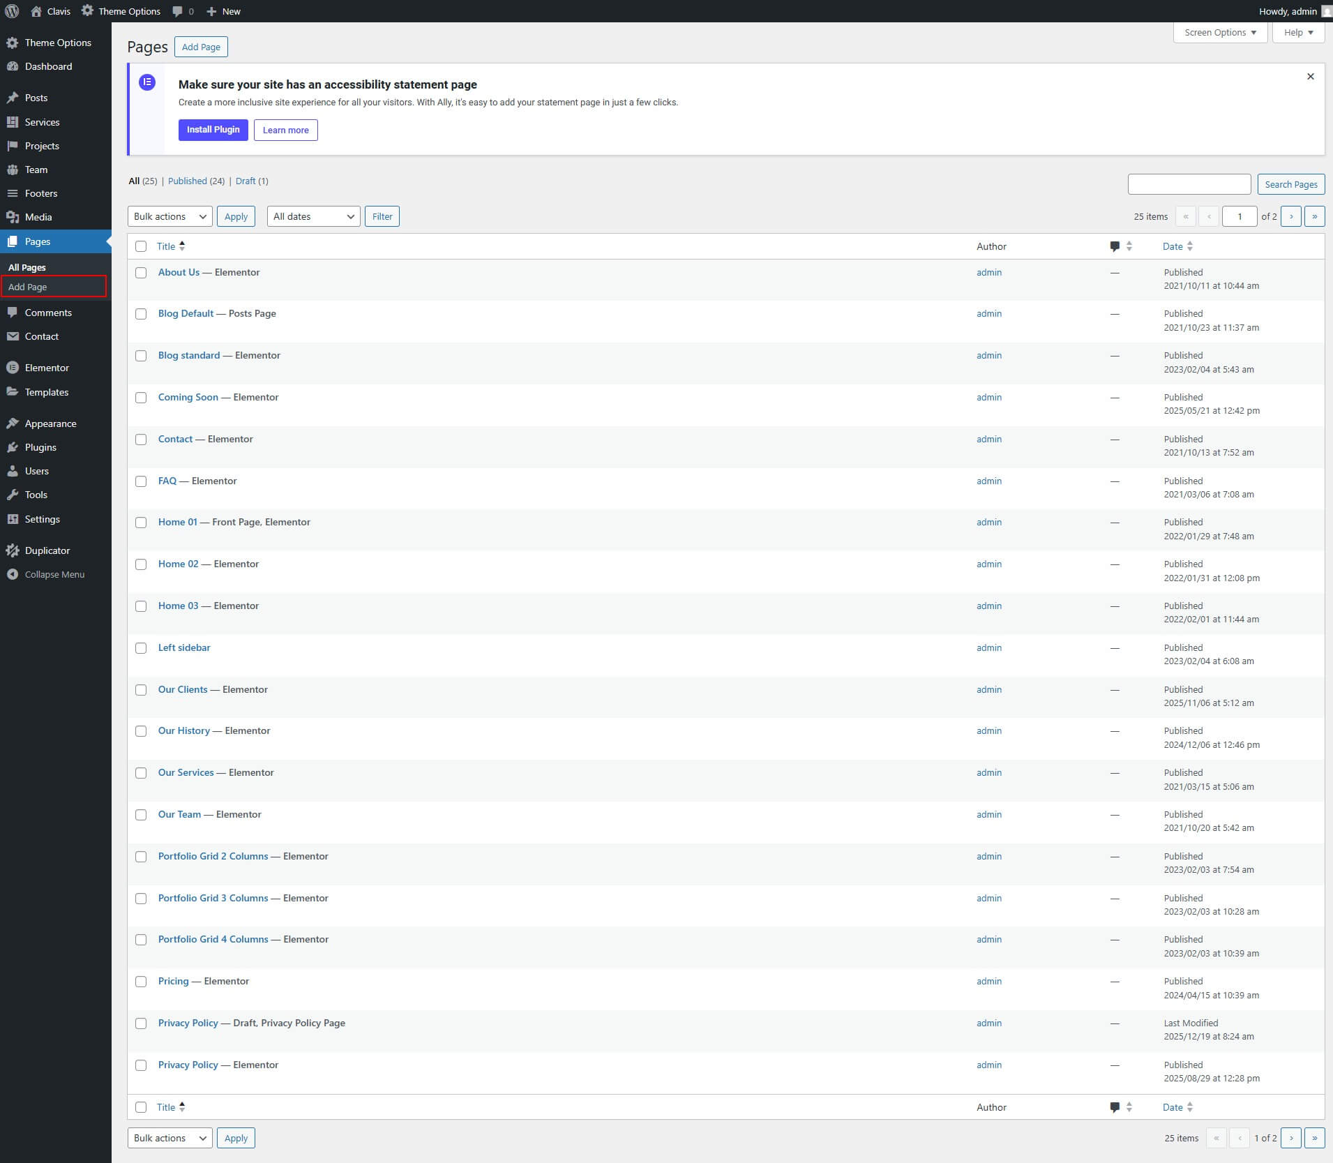Viewport: 1333px width, 1163px height.
Task: Select the Home 01 page checkbox
Action: tap(141, 523)
